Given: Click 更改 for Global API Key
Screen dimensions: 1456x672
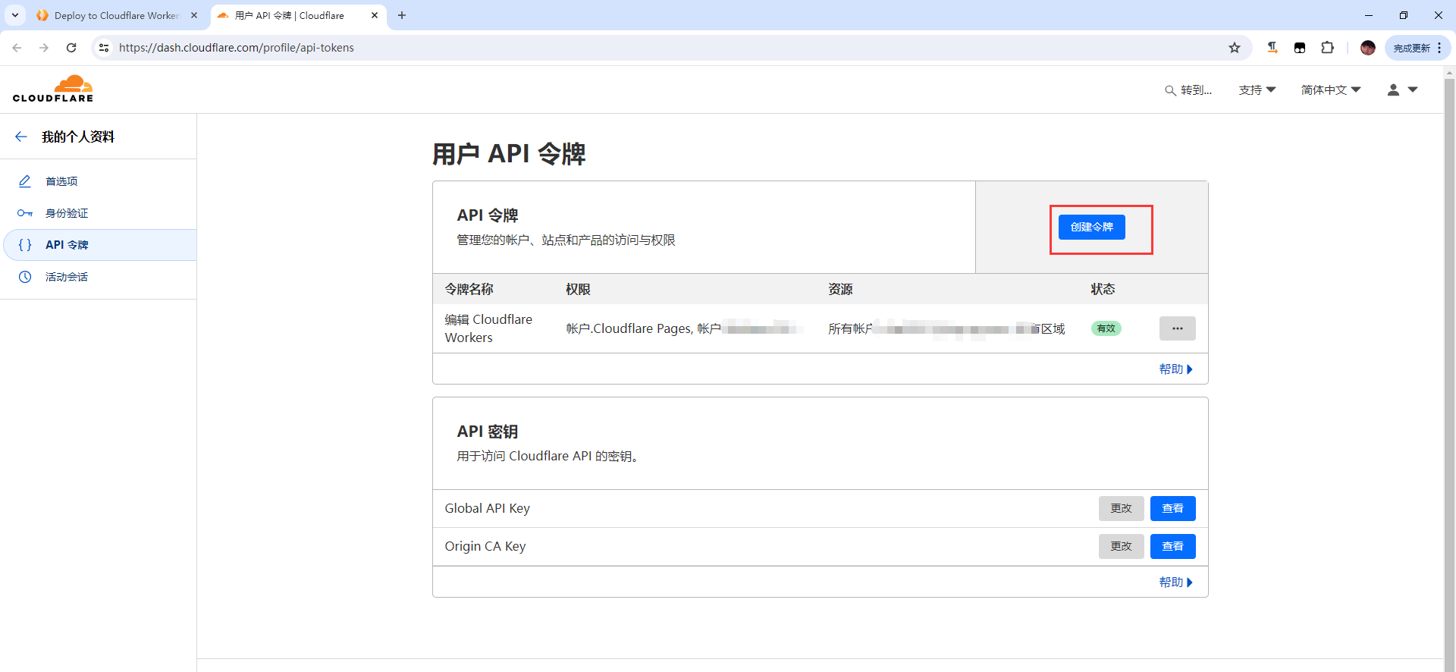Looking at the screenshot, I should 1122,509.
